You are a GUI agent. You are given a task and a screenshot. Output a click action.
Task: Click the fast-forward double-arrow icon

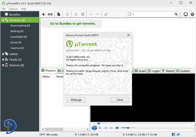point(191,123)
